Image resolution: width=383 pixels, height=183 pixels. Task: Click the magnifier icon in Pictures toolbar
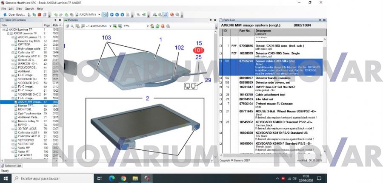coord(73,26)
